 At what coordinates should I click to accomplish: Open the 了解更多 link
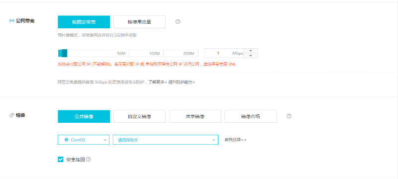tap(158, 82)
